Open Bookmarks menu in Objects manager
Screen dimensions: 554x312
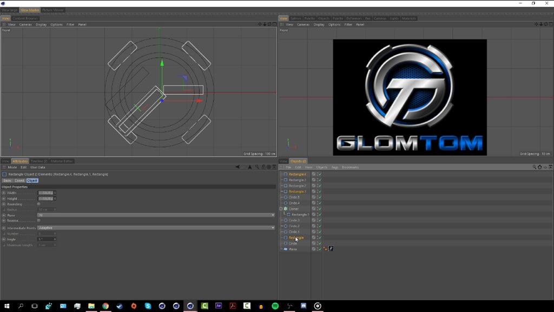click(x=351, y=167)
